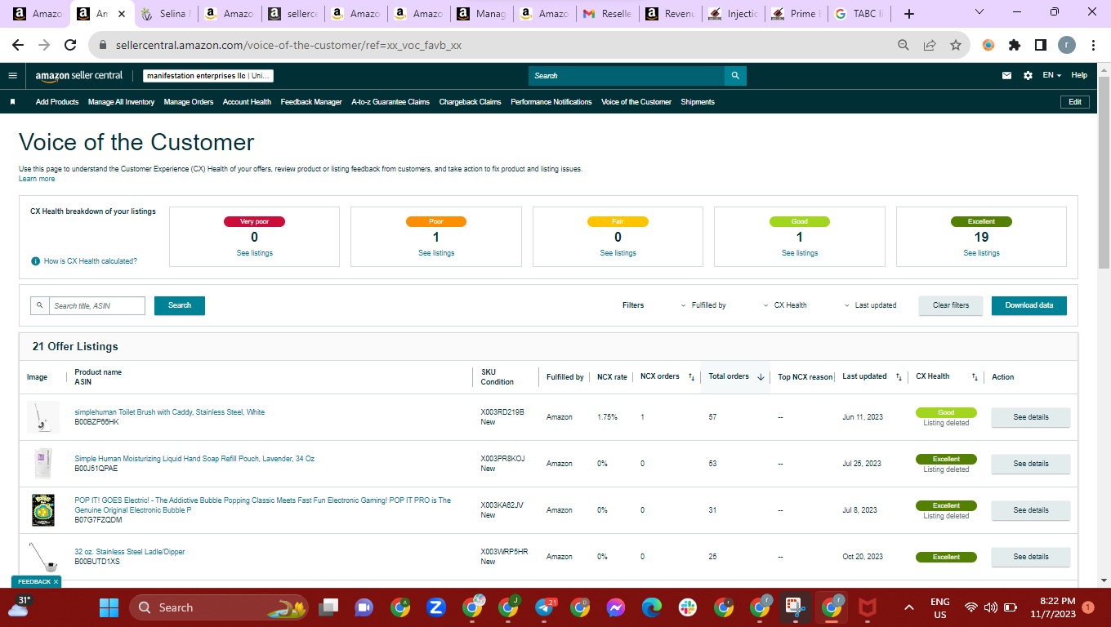Click the Search title, ASIN input field
The width and height of the screenshot is (1111, 627).
tap(97, 305)
